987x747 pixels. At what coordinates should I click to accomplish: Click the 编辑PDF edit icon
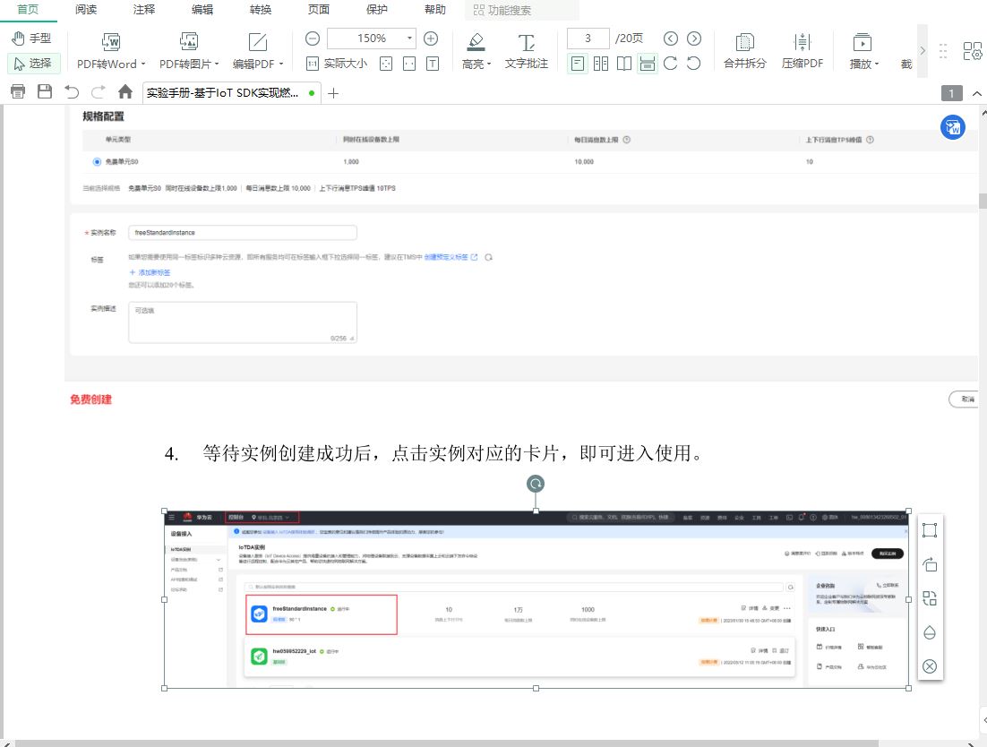[x=257, y=41]
